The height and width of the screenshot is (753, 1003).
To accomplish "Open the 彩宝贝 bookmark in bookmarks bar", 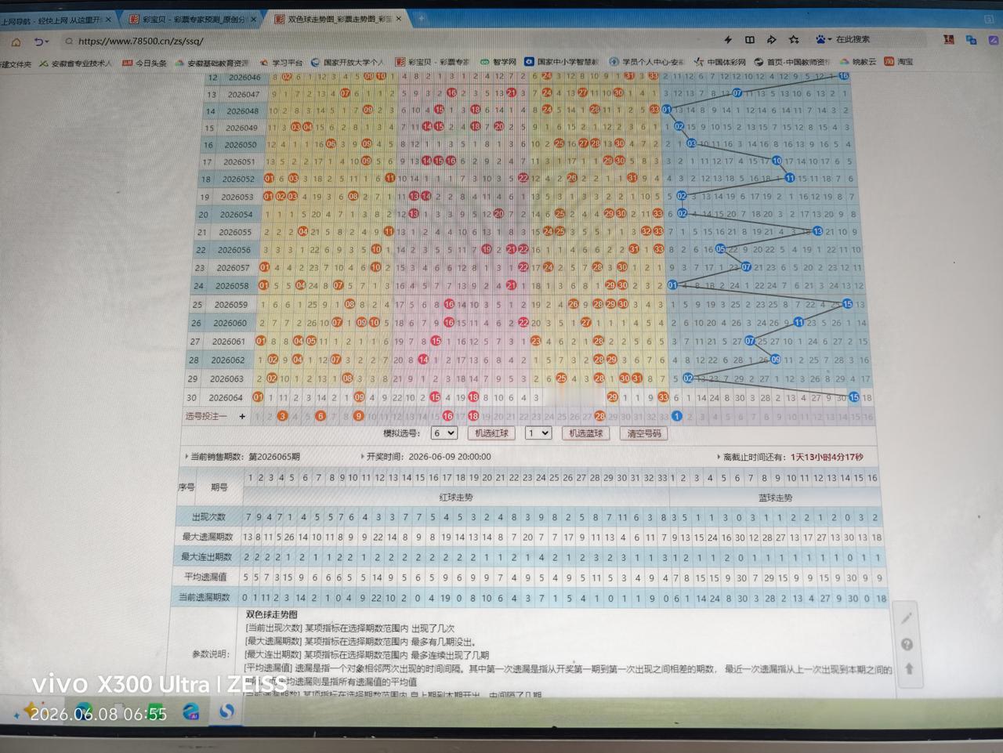I will 432,62.
